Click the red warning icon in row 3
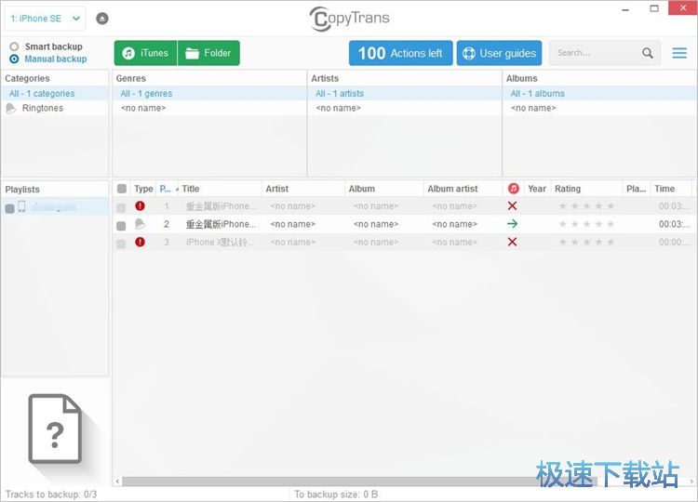The image size is (698, 502). 140,242
